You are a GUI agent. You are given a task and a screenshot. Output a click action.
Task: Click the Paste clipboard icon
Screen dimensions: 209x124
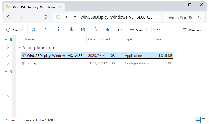click(59, 30)
